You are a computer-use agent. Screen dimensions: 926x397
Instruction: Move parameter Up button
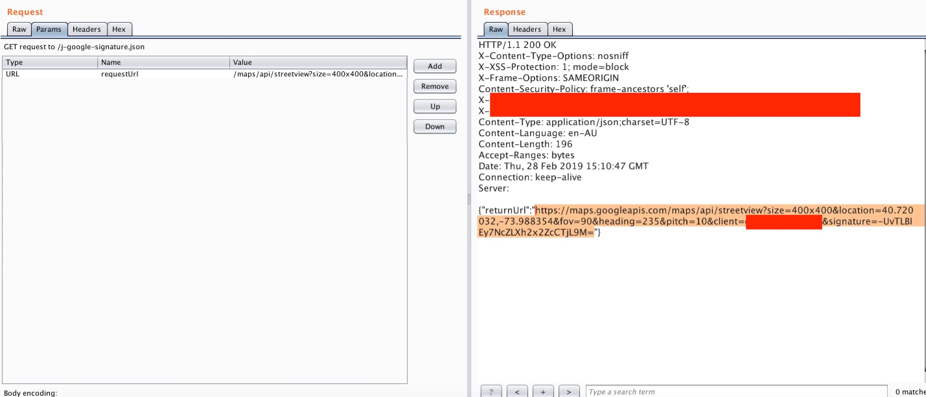pos(435,106)
